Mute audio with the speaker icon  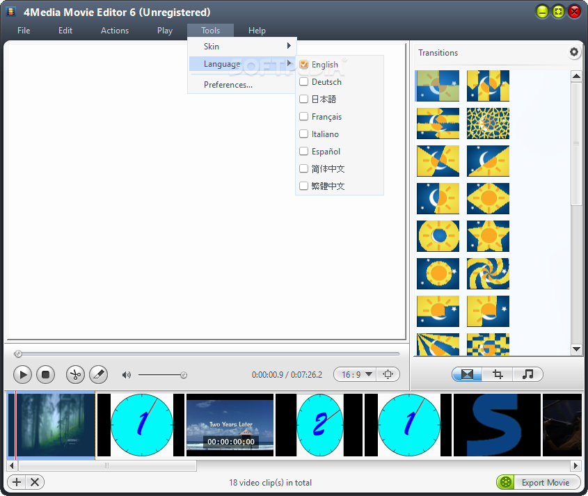pyautogui.click(x=127, y=375)
